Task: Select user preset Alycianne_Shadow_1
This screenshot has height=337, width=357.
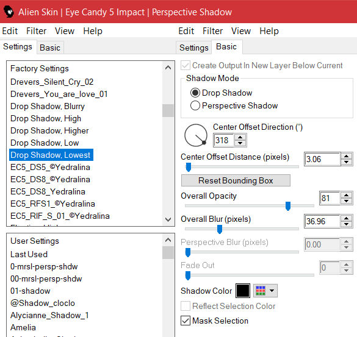Action: [49, 315]
